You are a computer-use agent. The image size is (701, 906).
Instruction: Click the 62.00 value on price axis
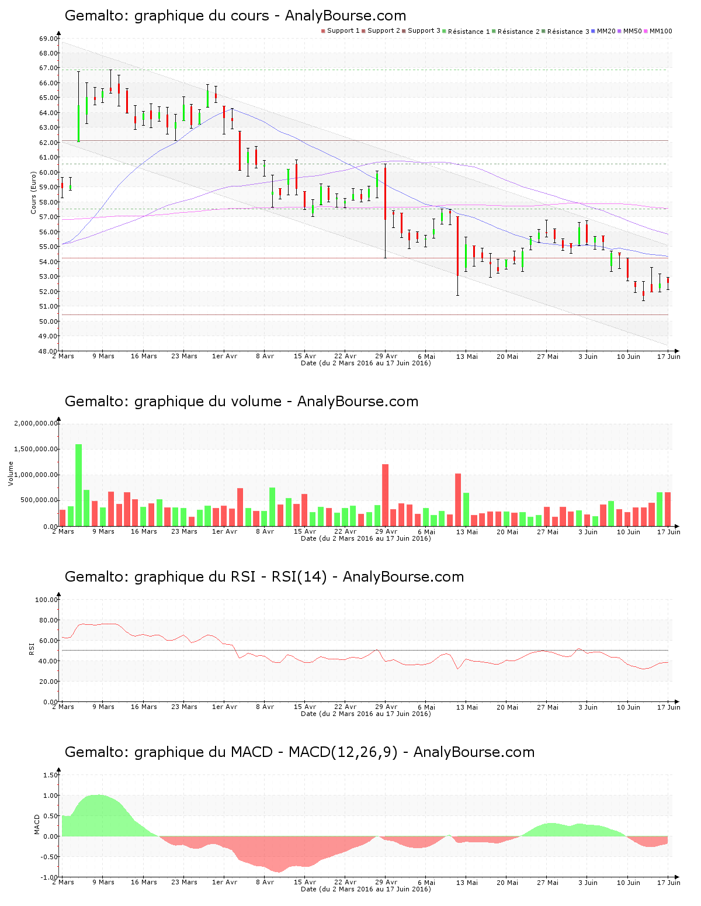pos(48,143)
